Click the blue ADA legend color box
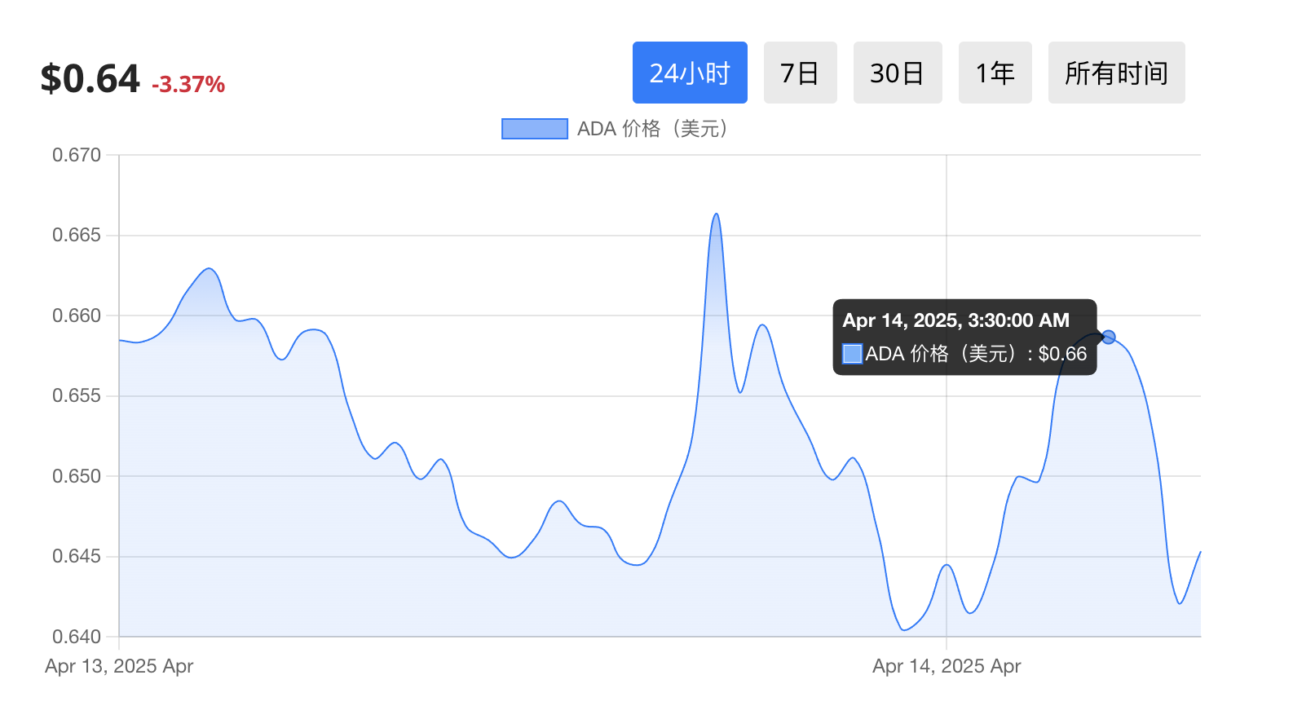Image resolution: width=1293 pixels, height=706 pixels. (534, 129)
